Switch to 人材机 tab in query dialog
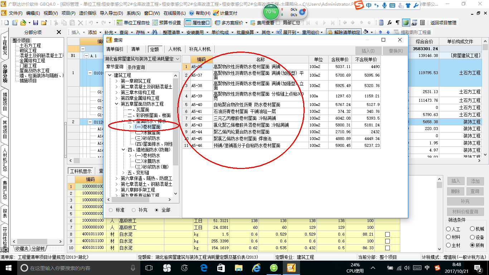489x275 pixels. pyautogui.click(x=175, y=49)
